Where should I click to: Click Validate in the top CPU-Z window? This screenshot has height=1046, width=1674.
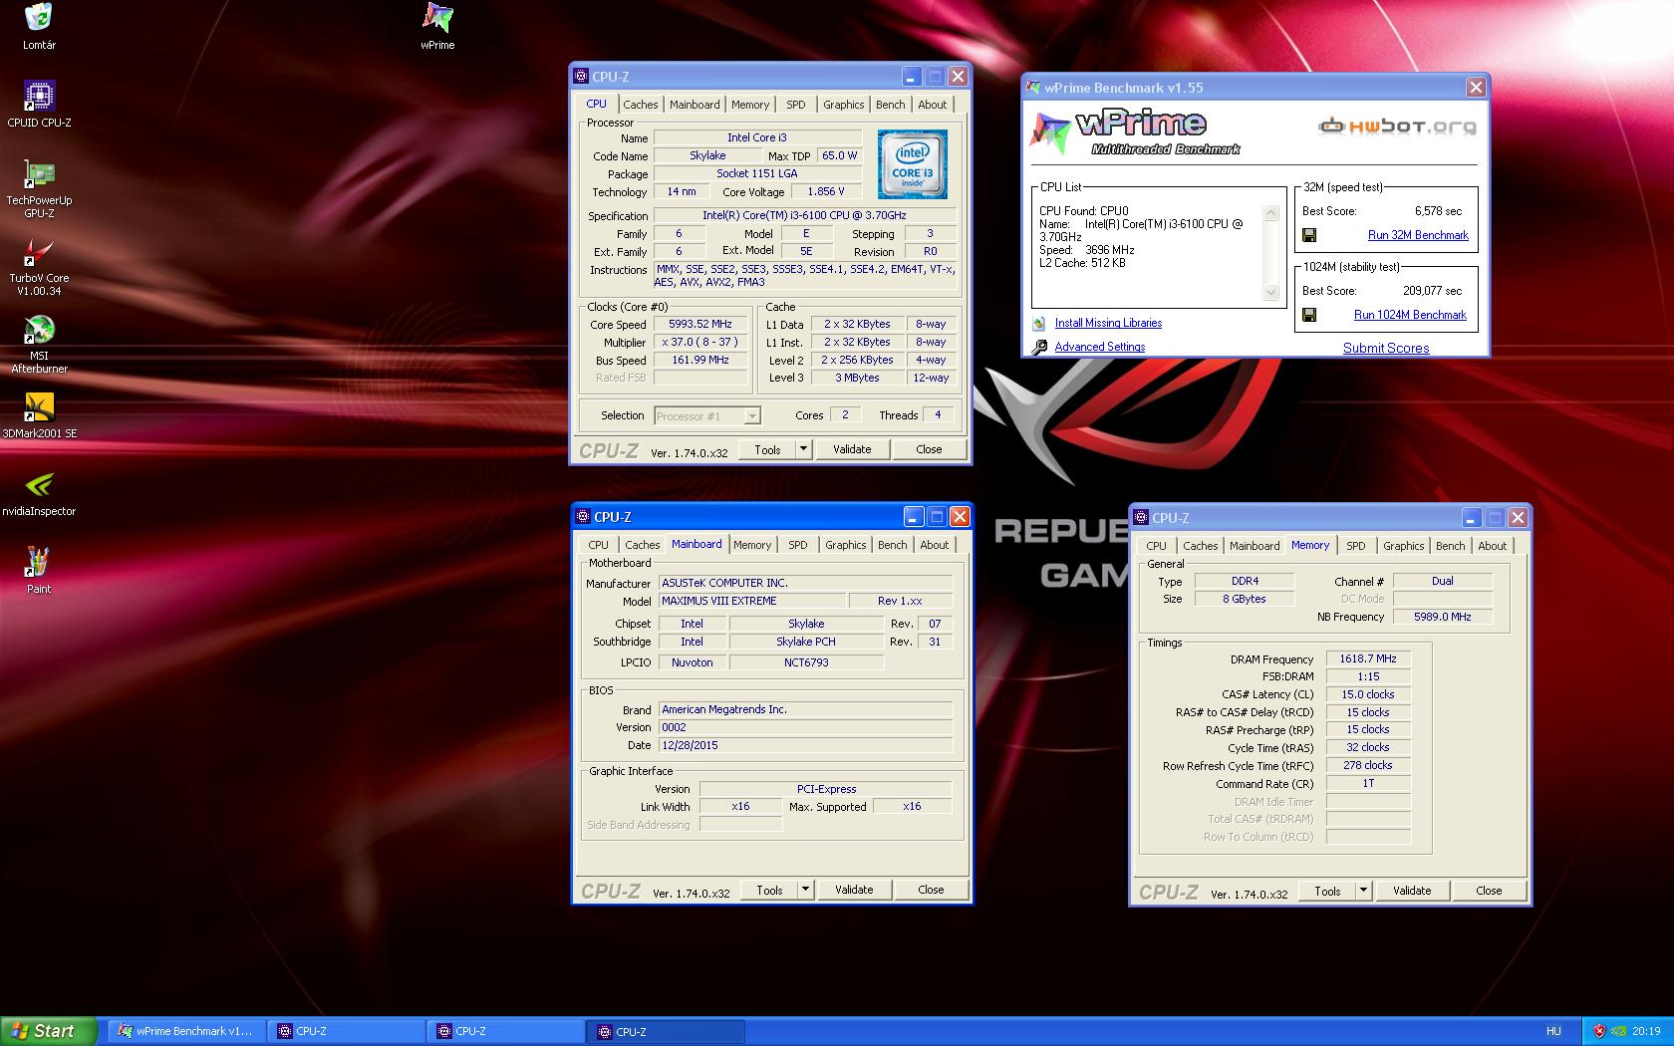coord(852,449)
